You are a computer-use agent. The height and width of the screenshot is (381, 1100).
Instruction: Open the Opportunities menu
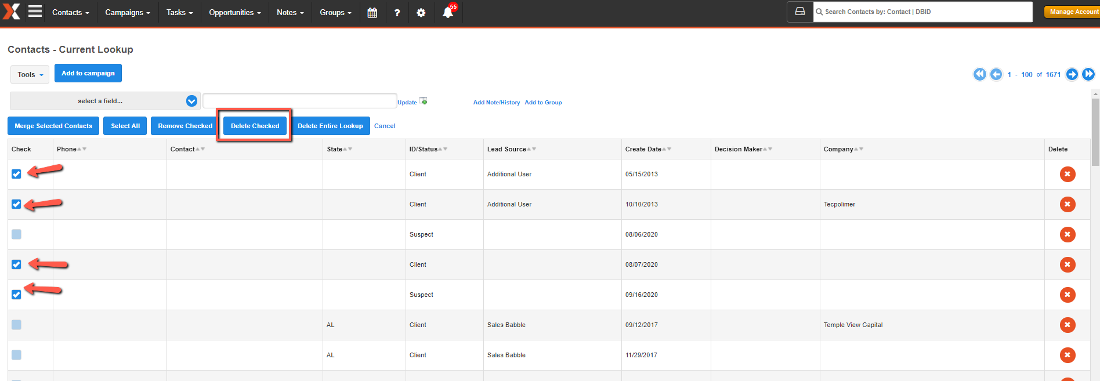pyautogui.click(x=234, y=12)
